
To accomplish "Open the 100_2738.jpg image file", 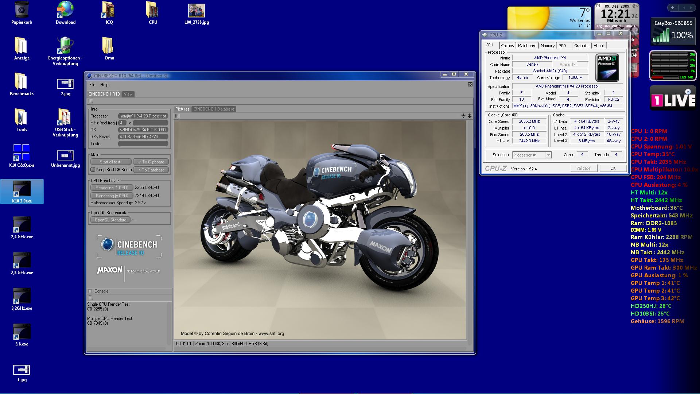I will click(x=197, y=14).
